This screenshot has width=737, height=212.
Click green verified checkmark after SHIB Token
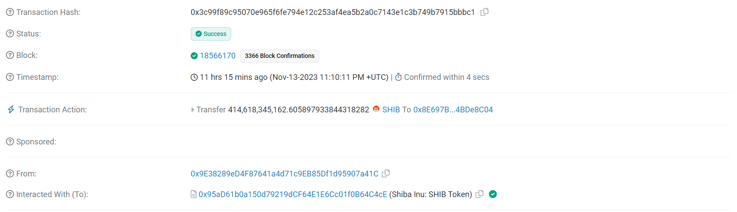pos(493,194)
